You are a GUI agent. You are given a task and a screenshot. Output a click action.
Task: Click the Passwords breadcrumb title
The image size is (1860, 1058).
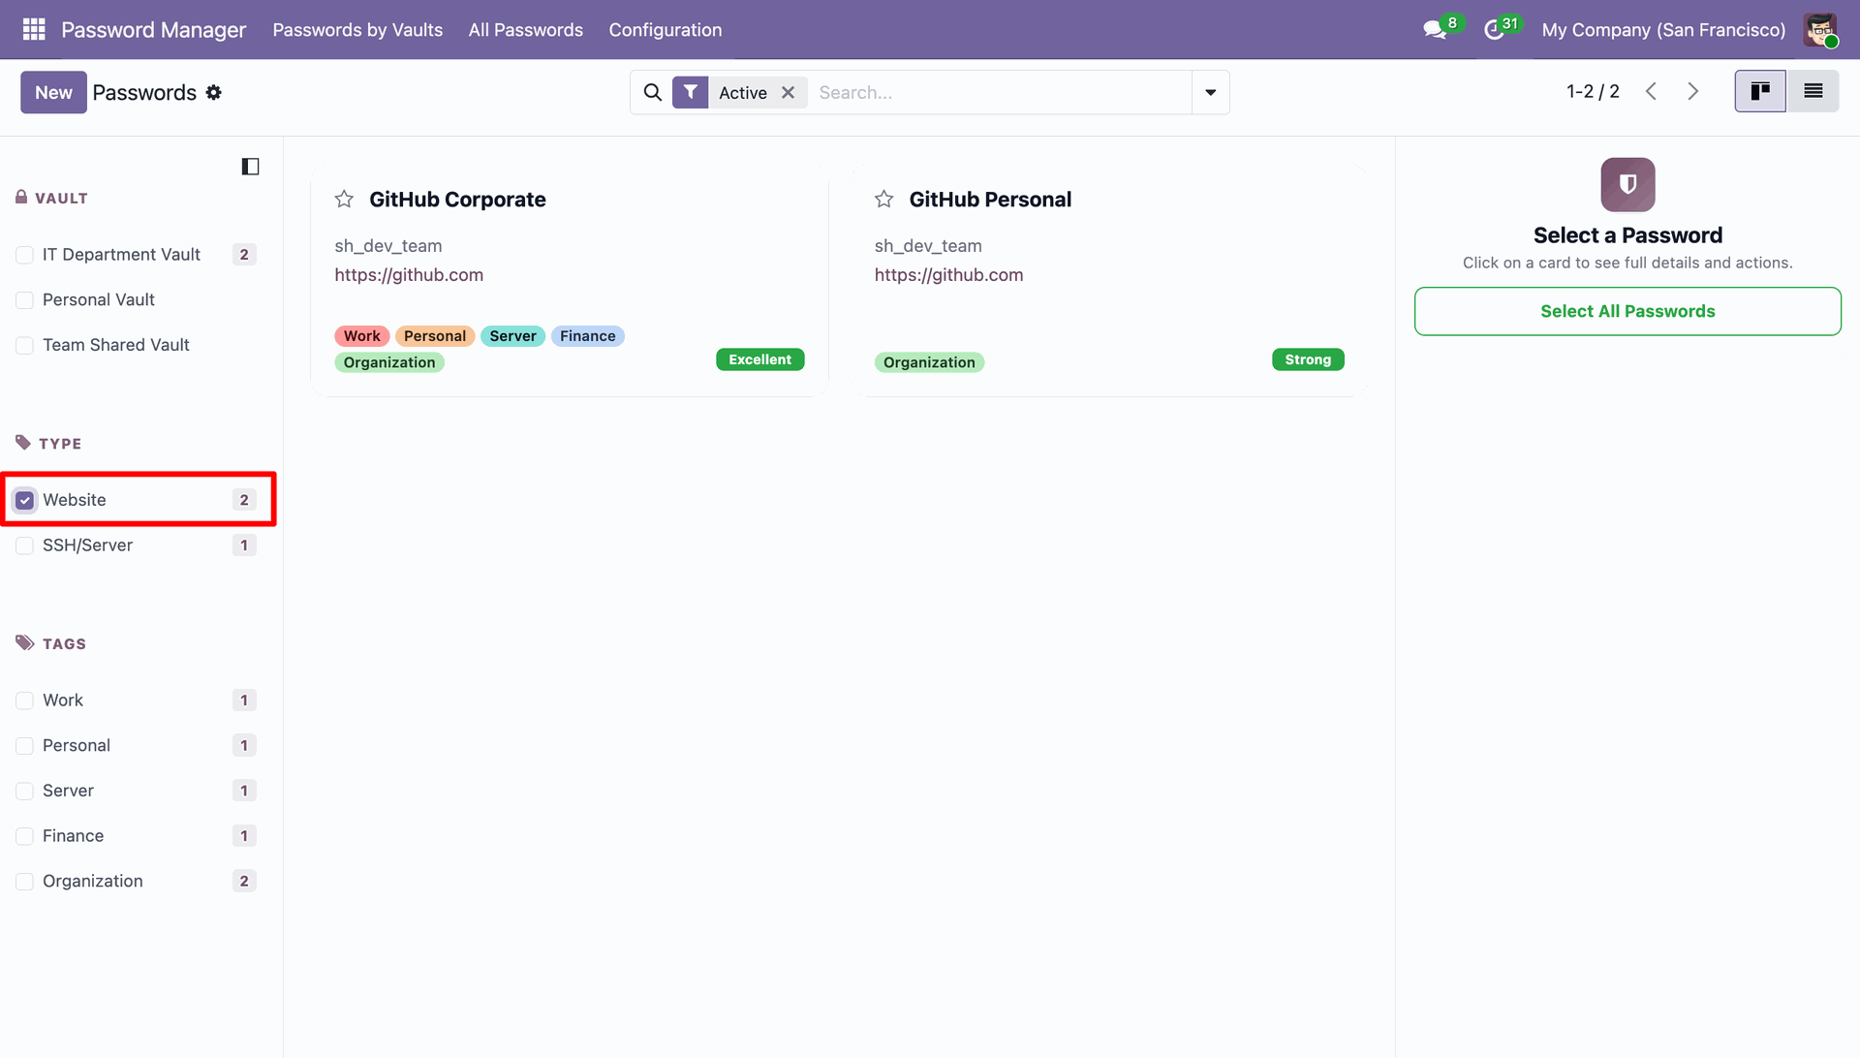coord(144,92)
